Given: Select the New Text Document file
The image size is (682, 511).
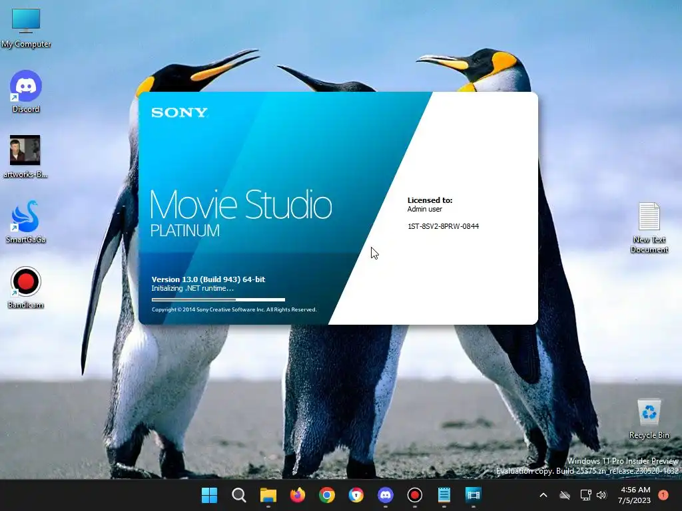Looking at the screenshot, I should pyautogui.click(x=649, y=228).
